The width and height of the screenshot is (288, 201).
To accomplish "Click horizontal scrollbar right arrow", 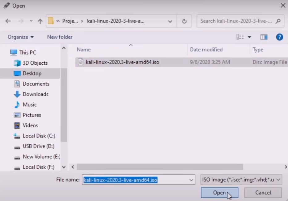I will [286, 167].
